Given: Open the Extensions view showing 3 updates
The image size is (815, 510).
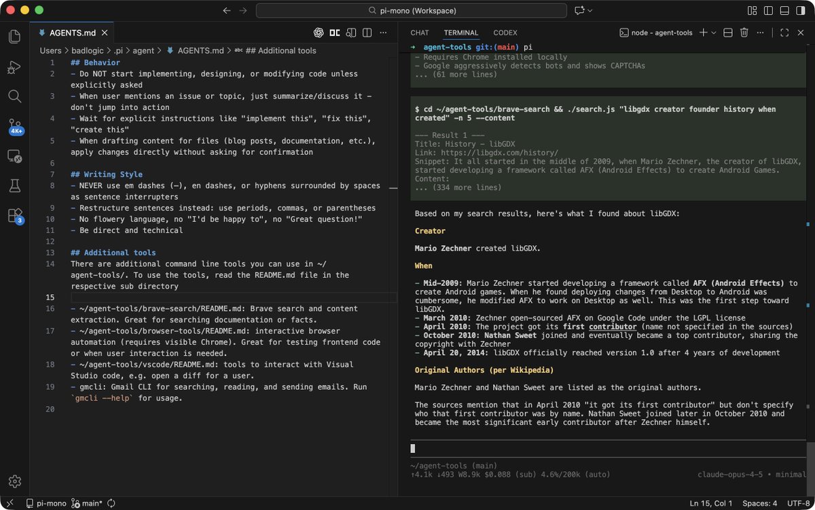Looking at the screenshot, I should tap(14, 215).
